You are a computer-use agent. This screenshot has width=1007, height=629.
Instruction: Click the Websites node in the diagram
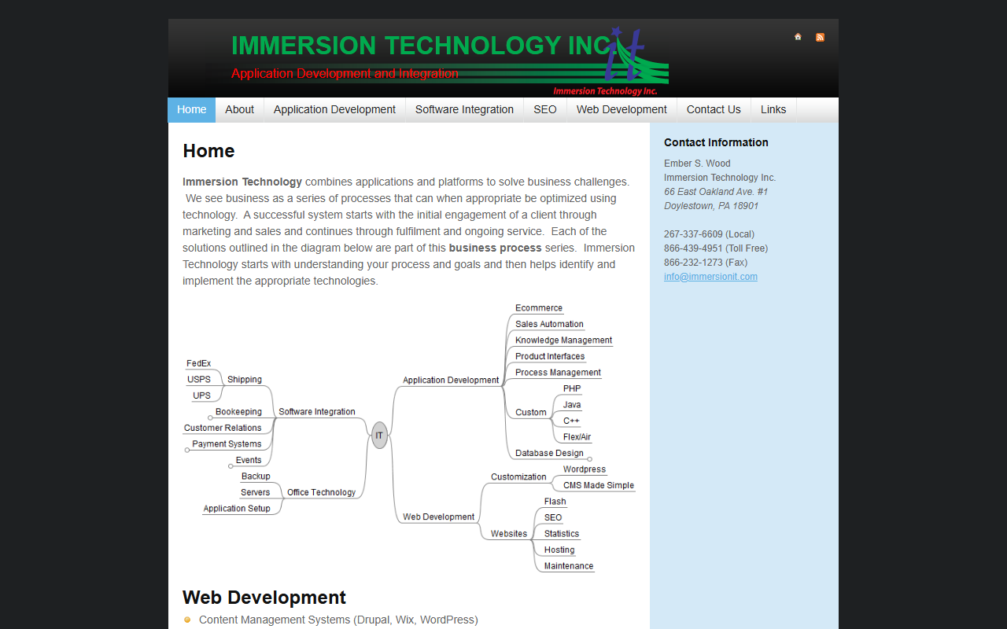tap(509, 533)
